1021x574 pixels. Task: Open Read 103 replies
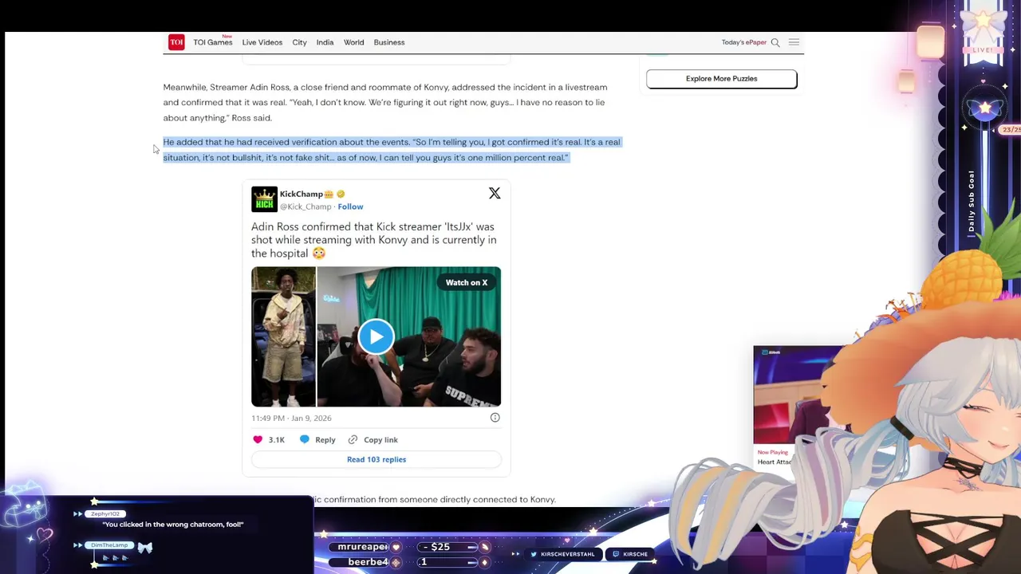(376, 459)
